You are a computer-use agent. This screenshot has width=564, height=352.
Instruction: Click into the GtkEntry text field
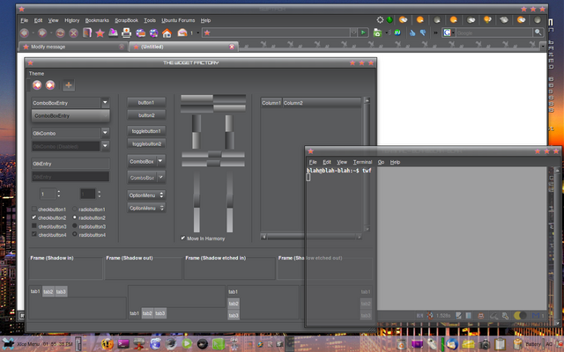70,164
